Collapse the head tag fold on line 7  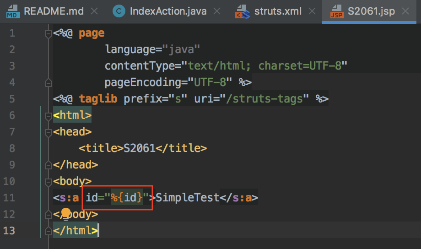(x=49, y=133)
